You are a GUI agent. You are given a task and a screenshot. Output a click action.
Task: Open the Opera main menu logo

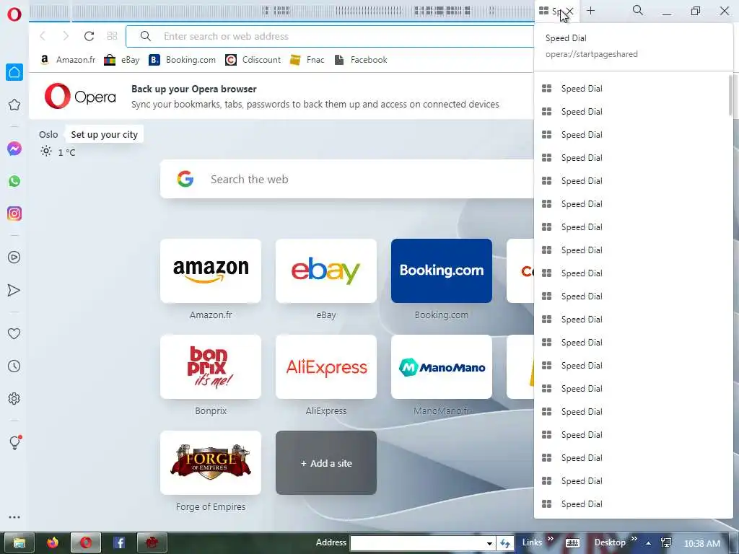14,14
